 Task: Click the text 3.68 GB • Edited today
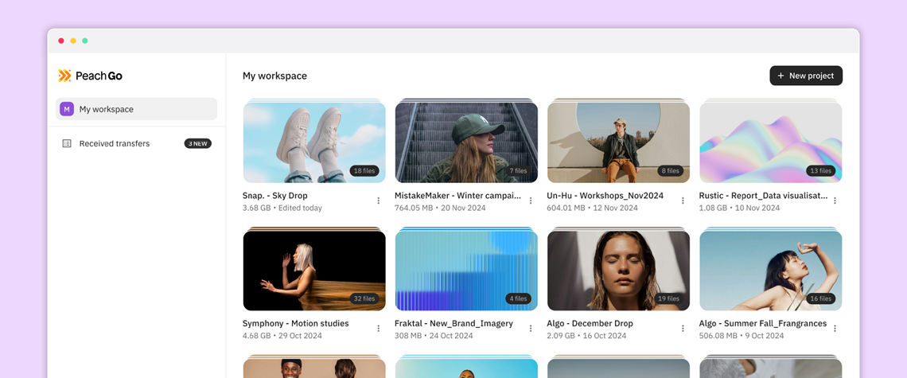(282, 208)
